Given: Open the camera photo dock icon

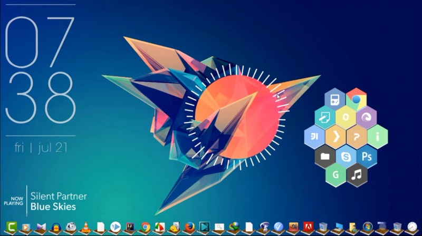Looking at the screenshot, I should (71, 227).
